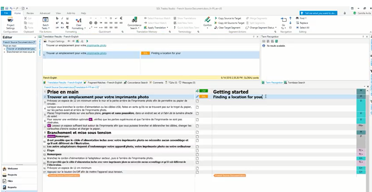This screenshot has width=372, height=192.
Task: Click Select All in Editing group
Action: [x=303, y=27]
